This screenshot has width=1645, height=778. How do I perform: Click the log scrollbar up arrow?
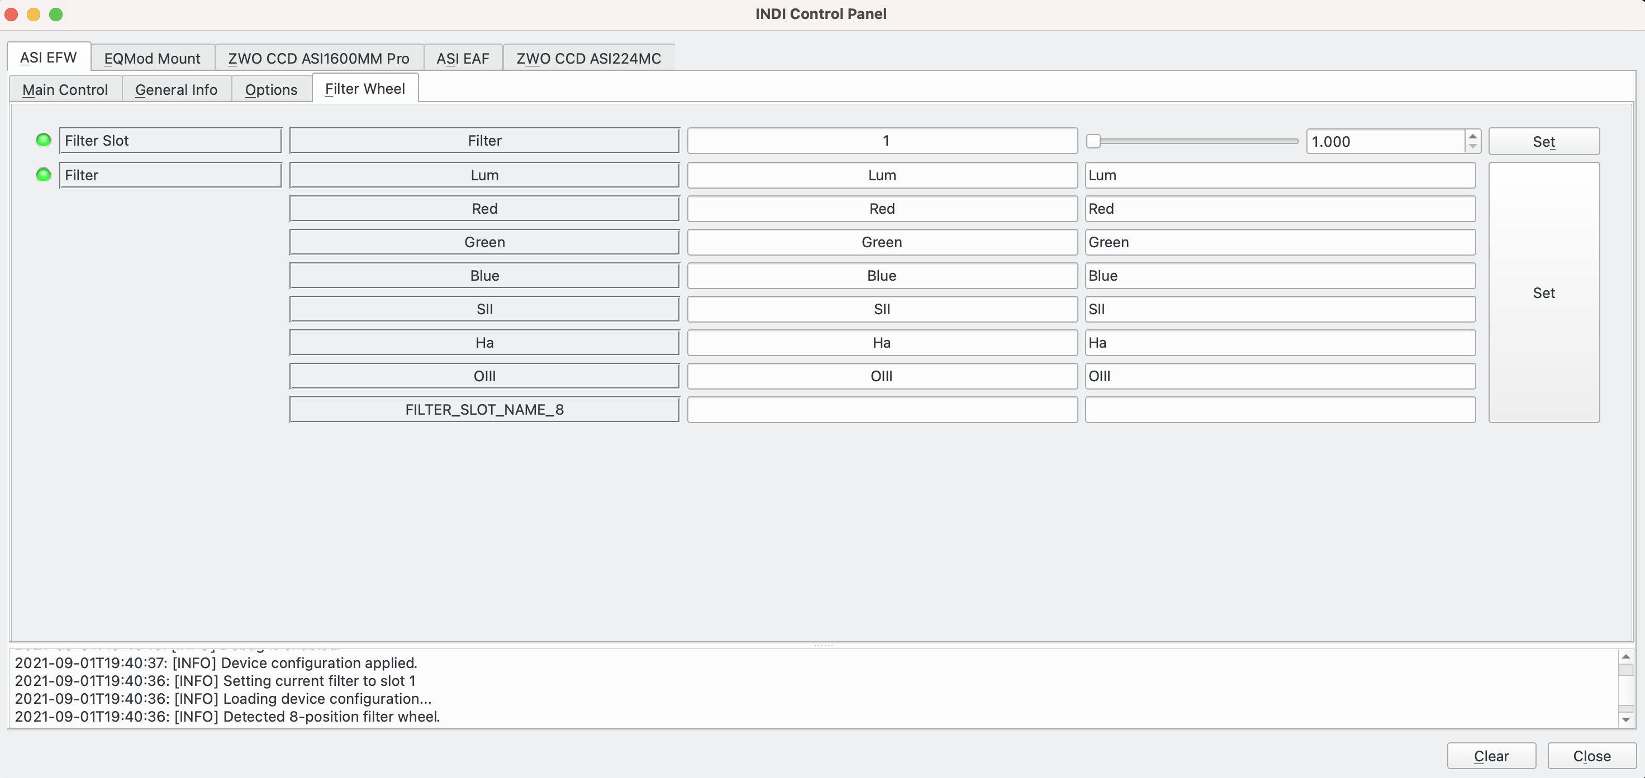click(x=1625, y=656)
